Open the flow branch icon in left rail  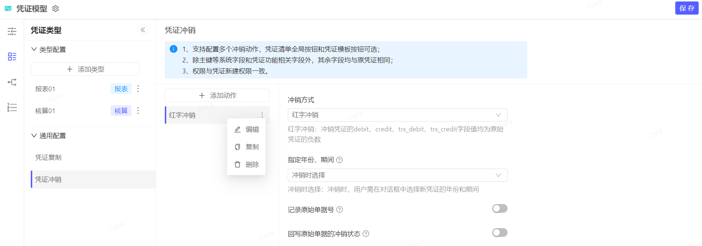pyautogui.click(x=12, y=82)
